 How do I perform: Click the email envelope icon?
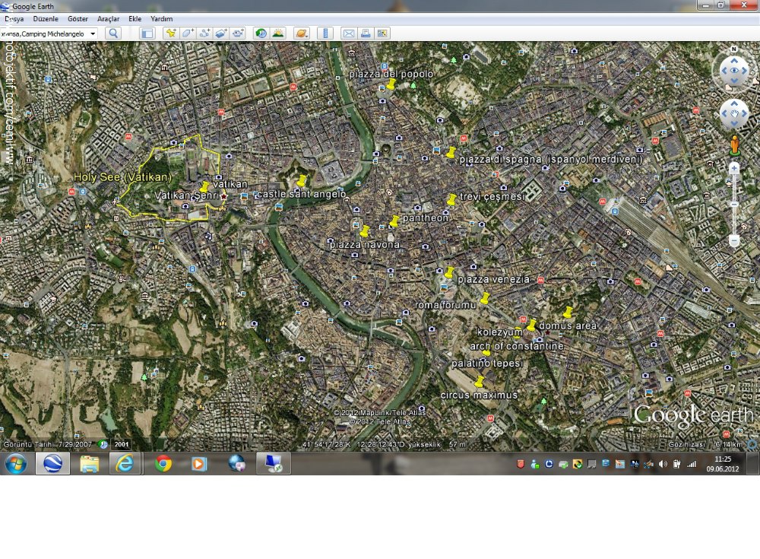coord(349,33)
